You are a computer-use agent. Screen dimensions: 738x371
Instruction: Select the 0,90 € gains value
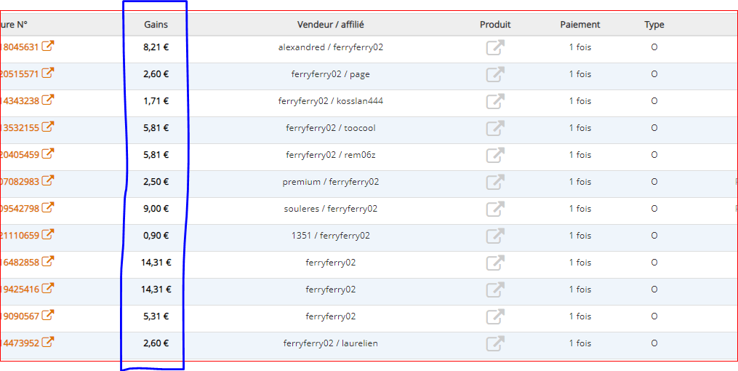[x=156, y=236]
